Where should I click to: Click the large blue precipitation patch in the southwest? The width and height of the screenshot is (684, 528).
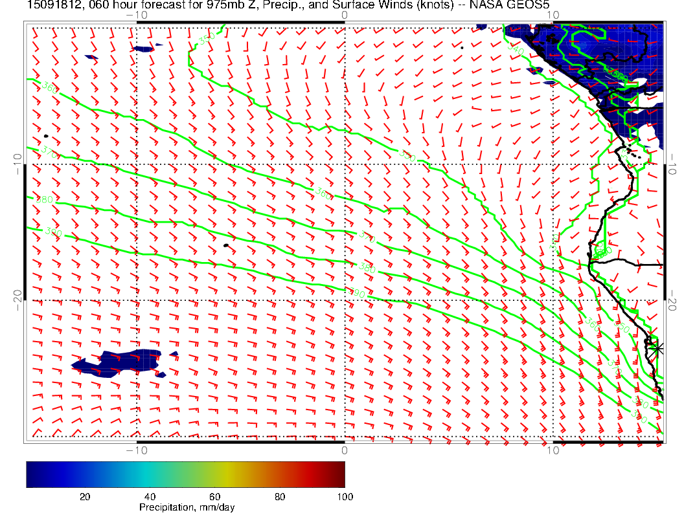(x=117, y=363)
